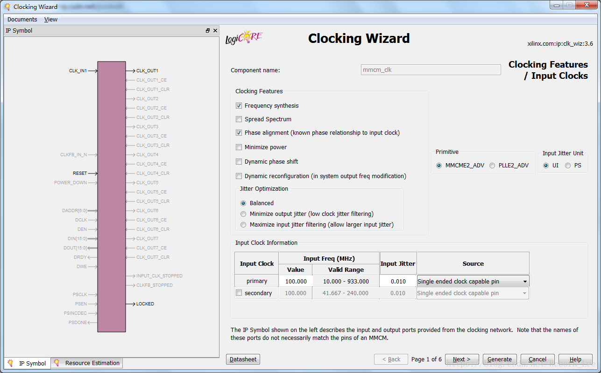Click the DADDR[6:0] port label
This screenshot has height=373, width=601.
pos(75,211)
